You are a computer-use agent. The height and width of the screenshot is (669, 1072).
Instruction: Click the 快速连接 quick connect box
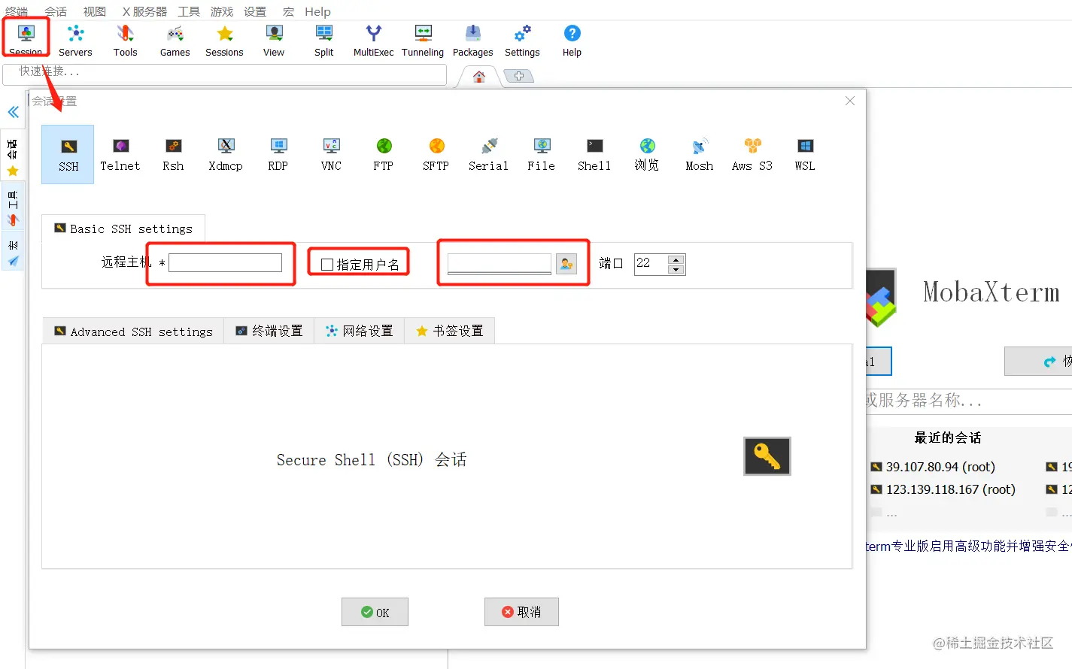tap(224, 73)
